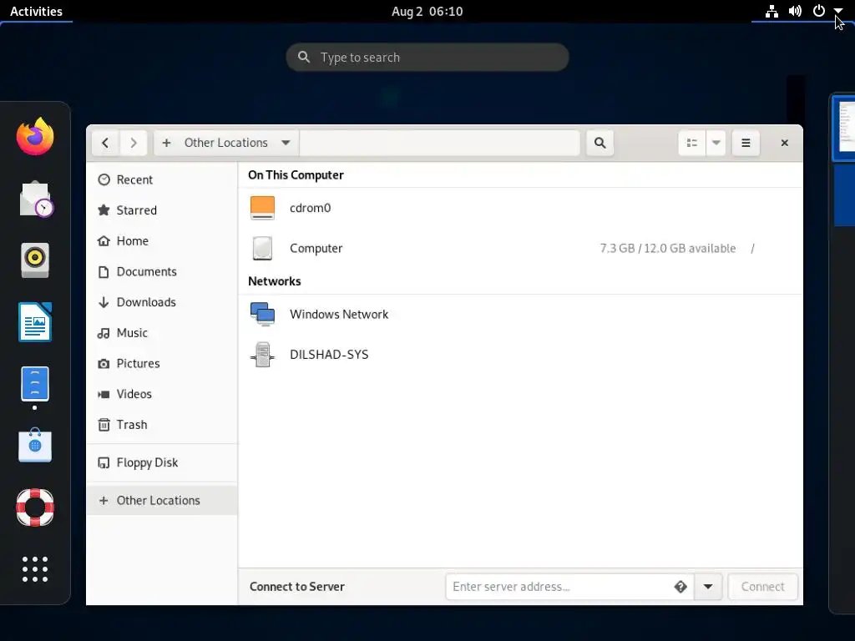Go back in Files
This screenshot has height=641, width=855.
click(x=105, y=143)
